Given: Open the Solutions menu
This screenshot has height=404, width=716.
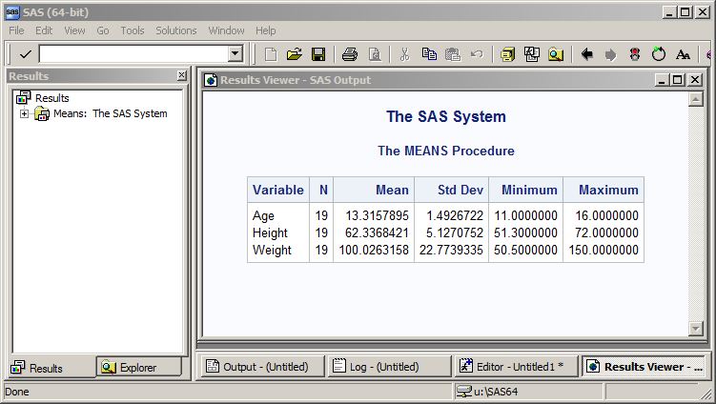Looking at the screenshot, I should [x=175, y=30].
